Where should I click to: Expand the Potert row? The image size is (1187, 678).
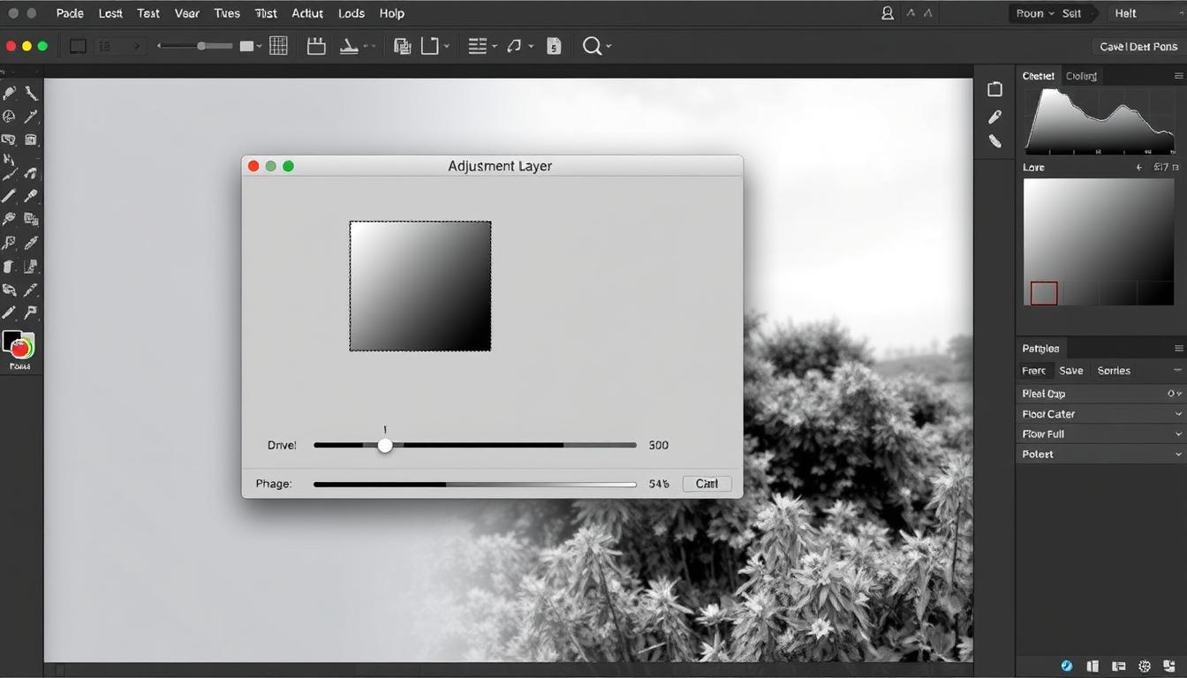1100,455
